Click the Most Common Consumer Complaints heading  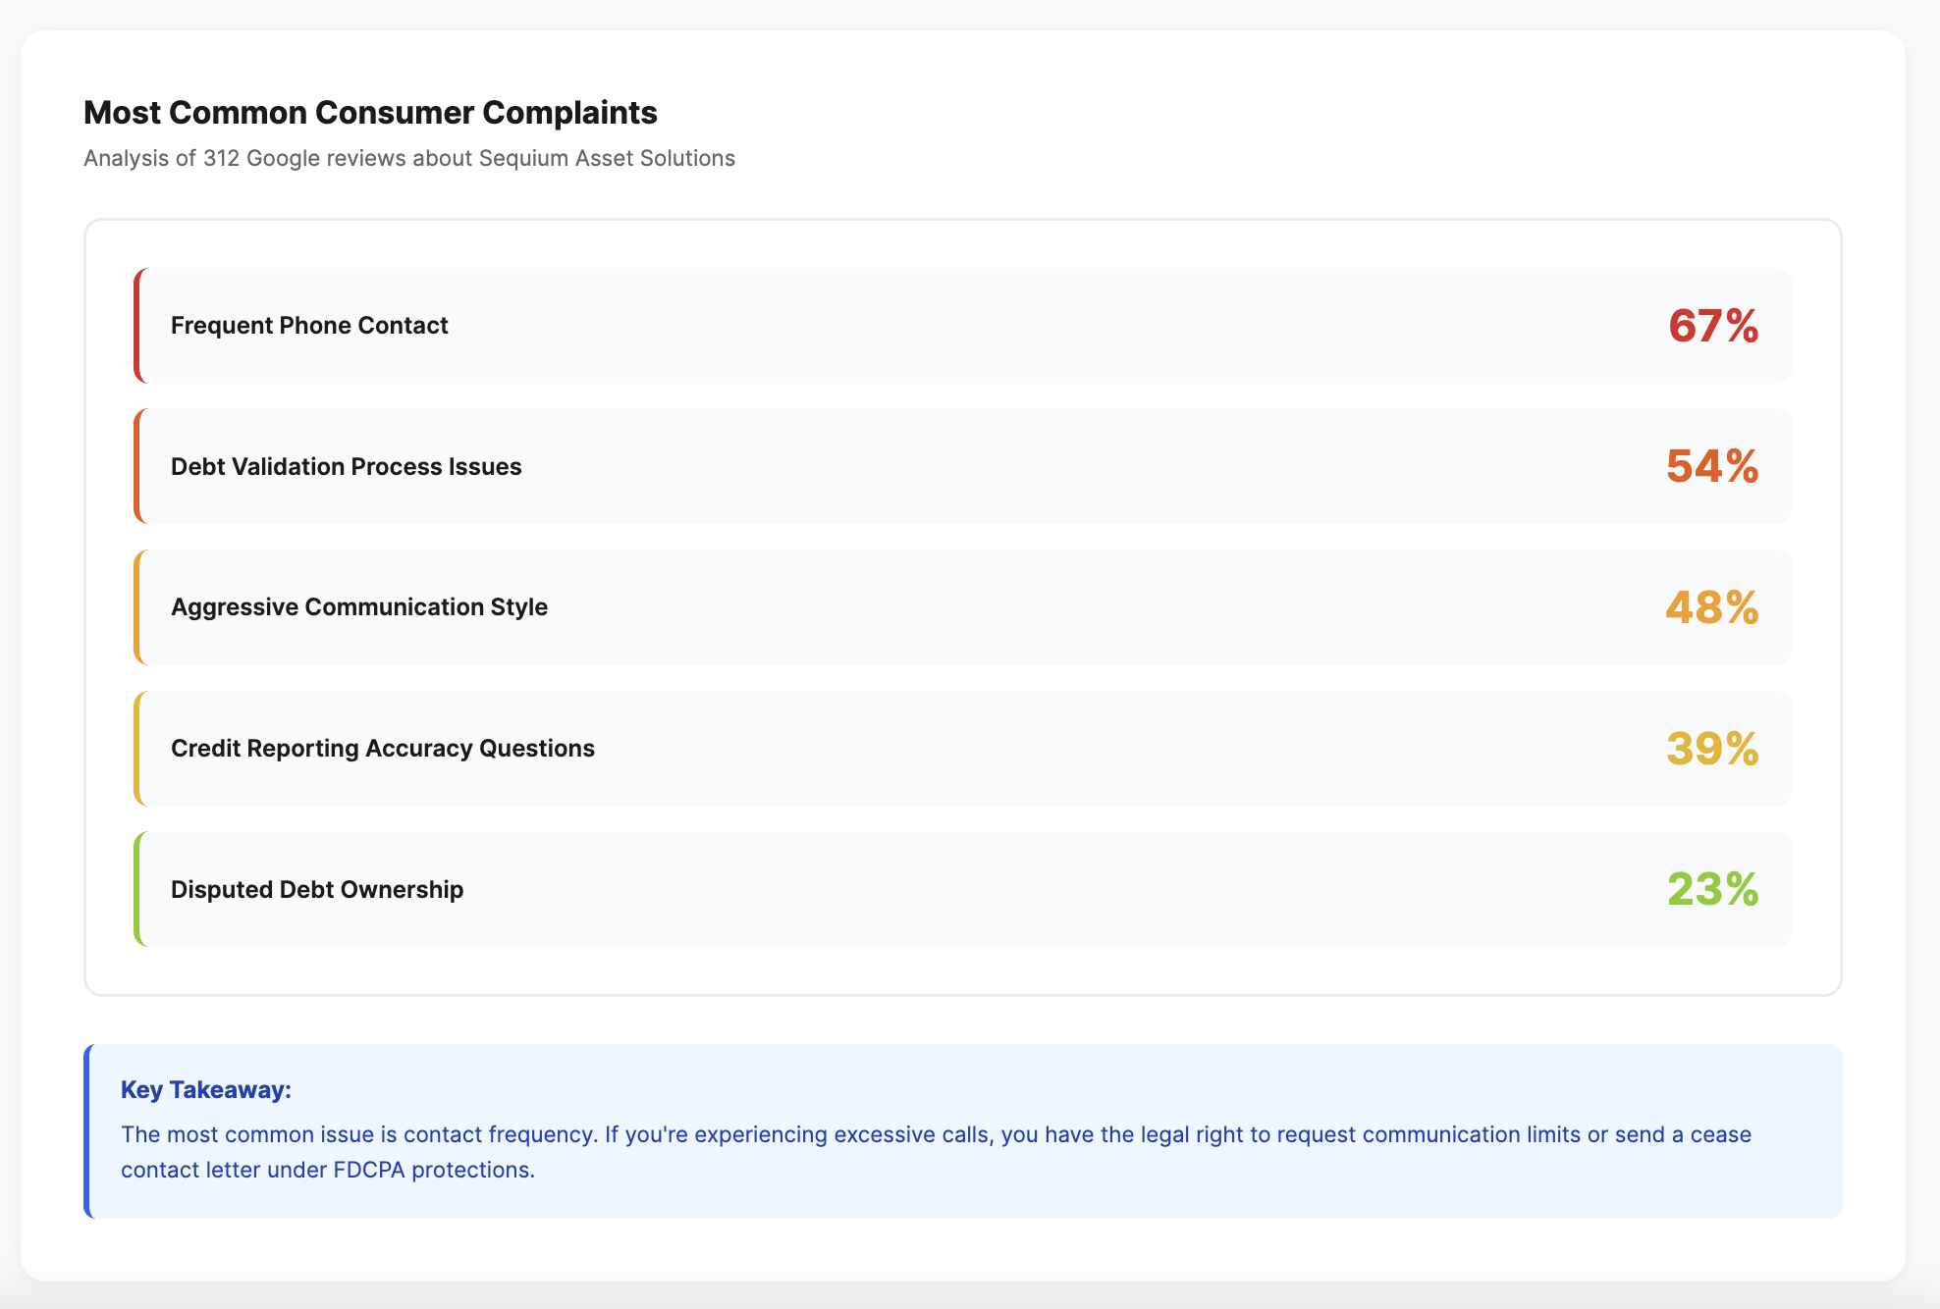pyautogui.click(x=370, y=113)
